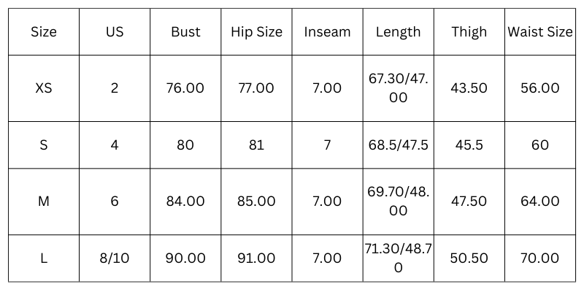Click the Bust header cell

(x=185, y=32)
